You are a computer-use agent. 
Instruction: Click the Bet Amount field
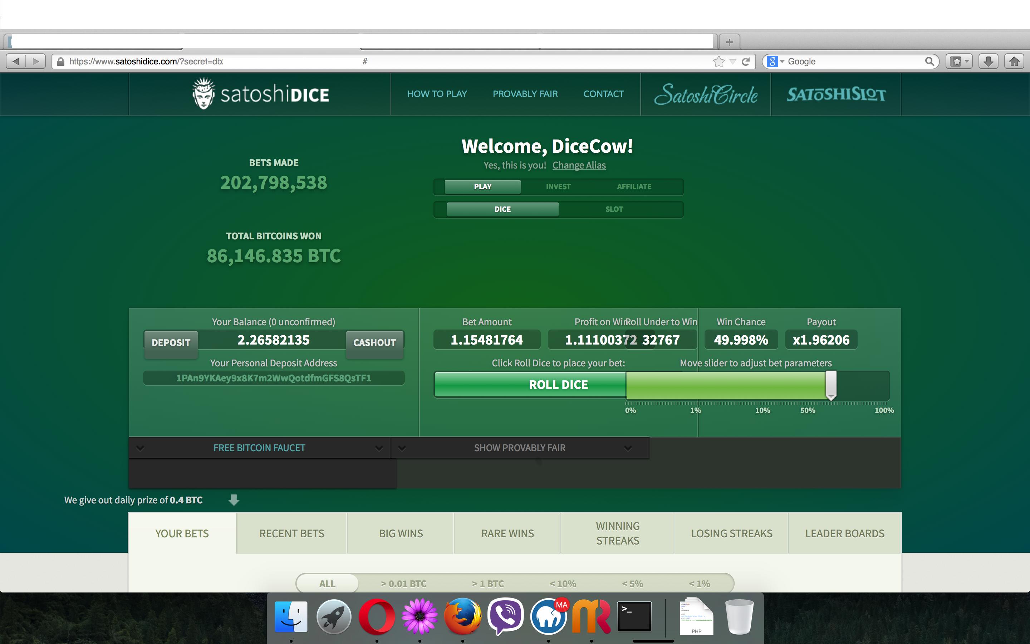pos(487,340)
